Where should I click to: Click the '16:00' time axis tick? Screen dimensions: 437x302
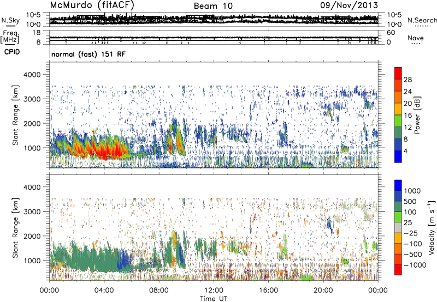pos(268,291)
